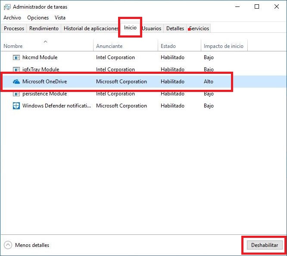Select the Microsoft OneDrive entry name
The image size is (287, 256).
tap(45, 82)
